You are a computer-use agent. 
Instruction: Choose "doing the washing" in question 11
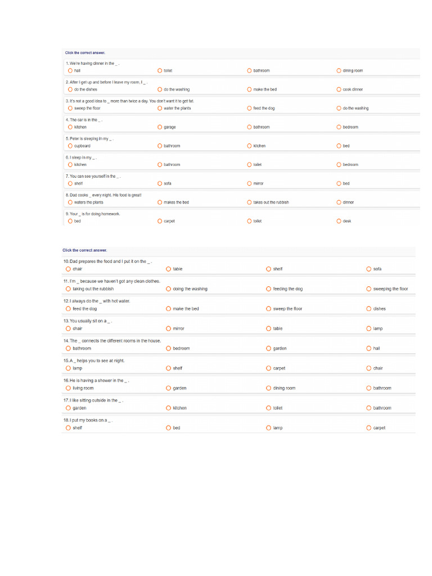[x=168, y=289]
